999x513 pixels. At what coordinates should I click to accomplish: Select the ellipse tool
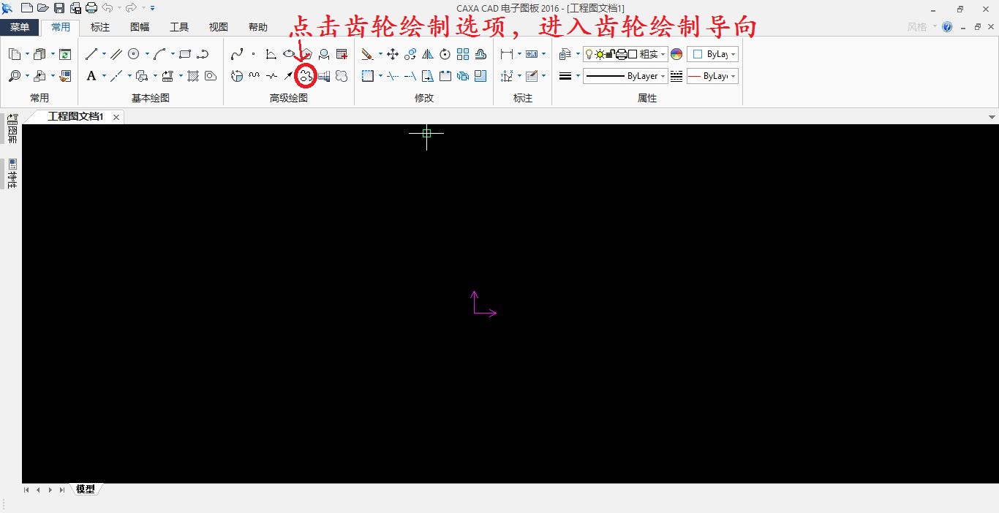click(x=289, y=54)
